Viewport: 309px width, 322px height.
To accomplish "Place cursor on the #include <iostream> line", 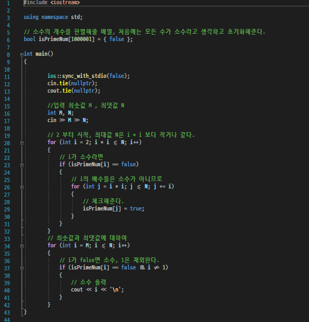I will pyautogui.click(x=52, y=3).
